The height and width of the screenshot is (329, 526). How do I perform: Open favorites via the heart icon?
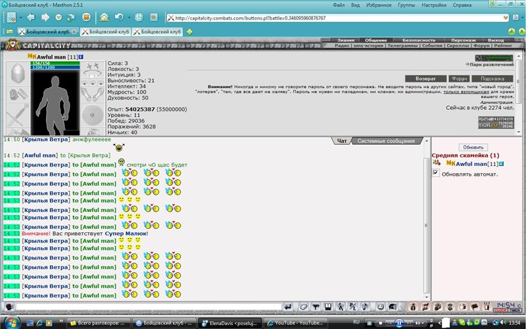tap(59, 17)
